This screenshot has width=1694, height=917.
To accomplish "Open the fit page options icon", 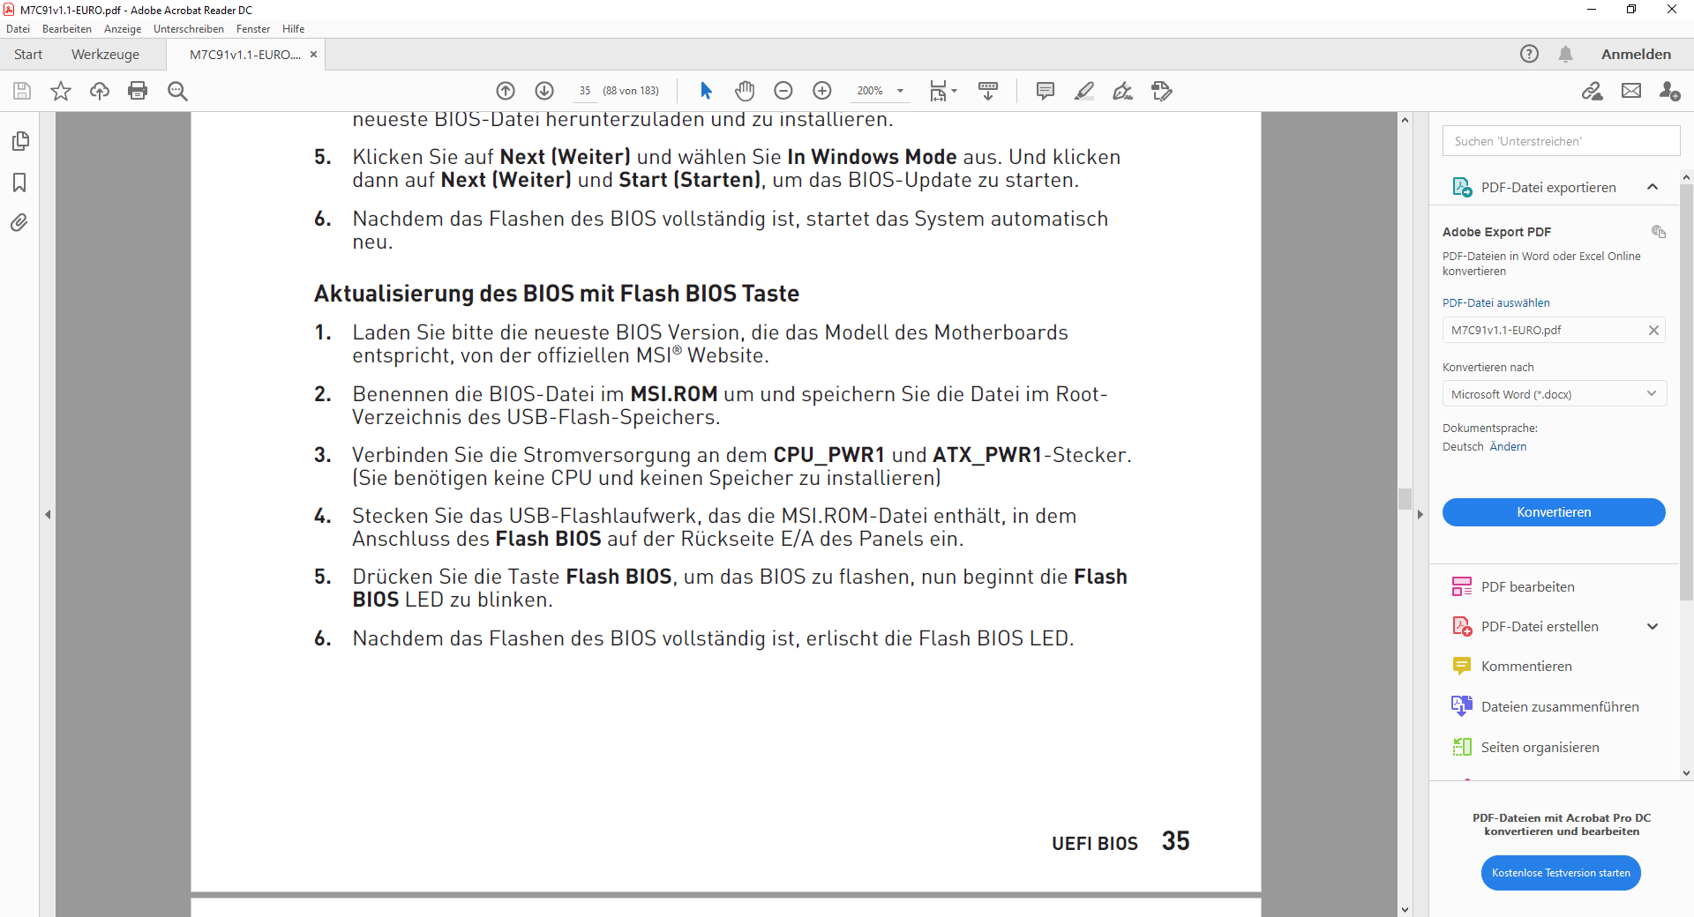I will pos(942,91).
